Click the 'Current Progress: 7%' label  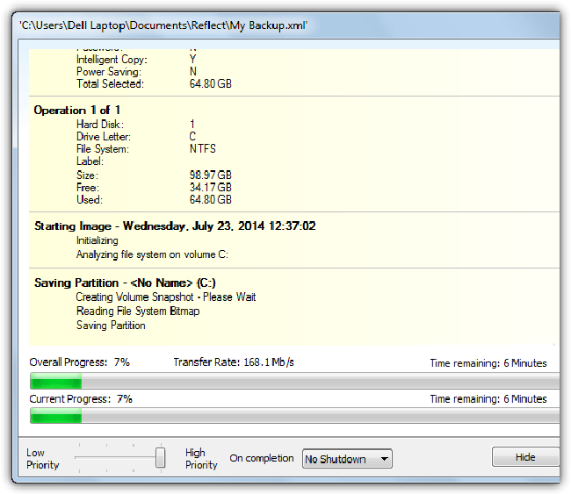[x=81, y=399]
